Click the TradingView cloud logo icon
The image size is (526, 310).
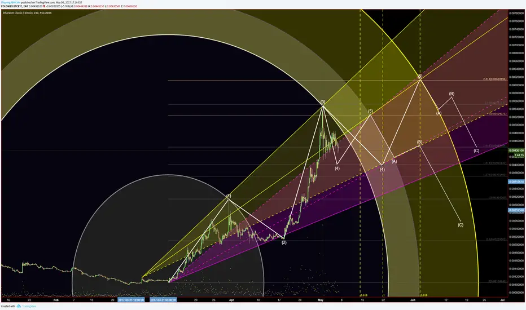tap(19, 306)
